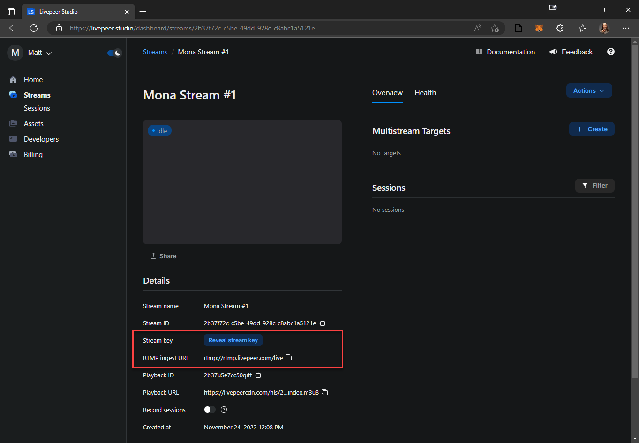Open the Record sessions help tooltip
The width and height of the screenshot is (639, 443).
224,410
